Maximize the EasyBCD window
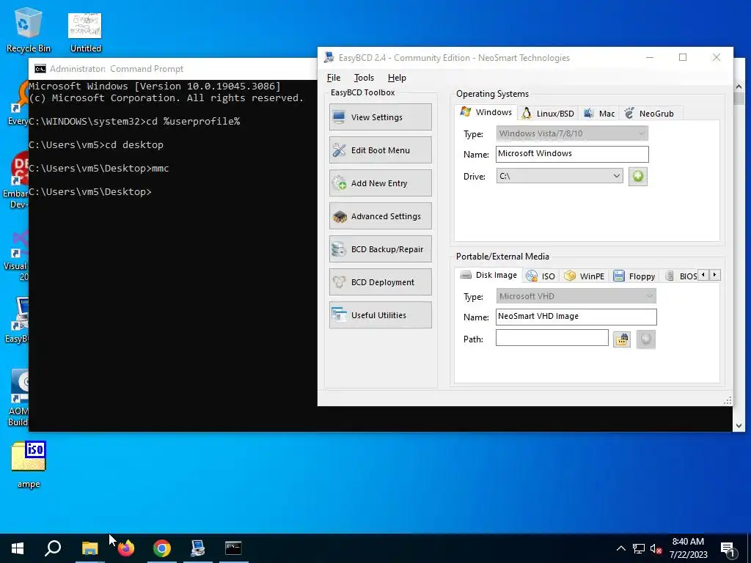Image resolution: width=751 pixels, height=563 pixels. (683, 57)
